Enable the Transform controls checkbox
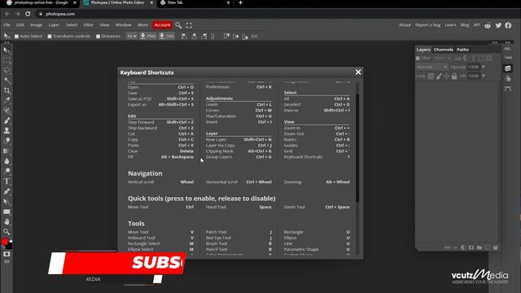Viewport: 521px width, 293px height. [x=50, y=36]
